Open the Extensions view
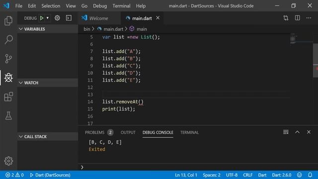 8,96
